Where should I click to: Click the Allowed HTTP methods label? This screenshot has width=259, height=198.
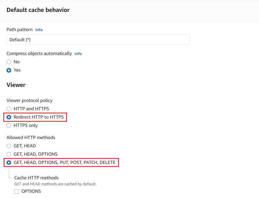pos(31,138)
